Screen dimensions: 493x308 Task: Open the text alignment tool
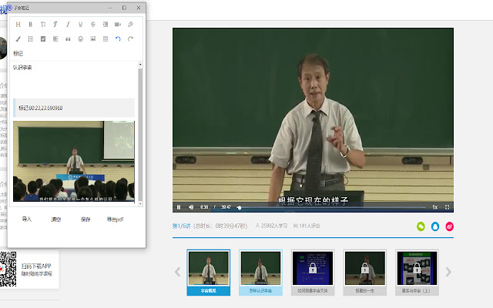[x=55, y=38]
